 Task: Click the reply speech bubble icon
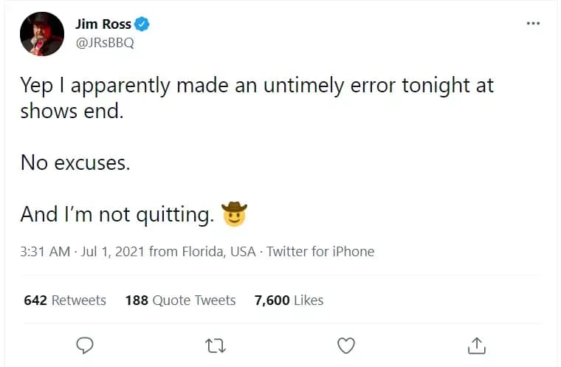click(86, 345)
